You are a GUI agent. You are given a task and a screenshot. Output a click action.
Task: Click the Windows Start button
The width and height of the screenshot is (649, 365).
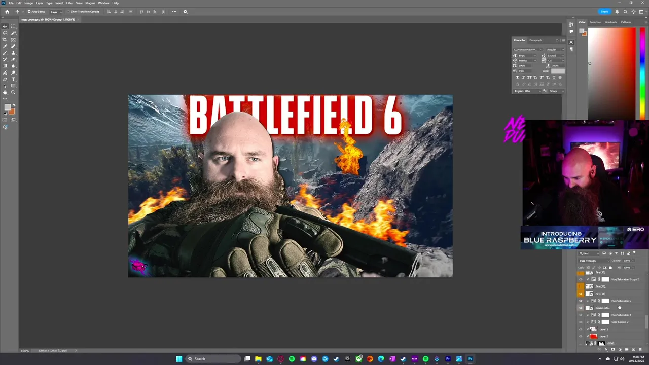(x=178, y=359)
